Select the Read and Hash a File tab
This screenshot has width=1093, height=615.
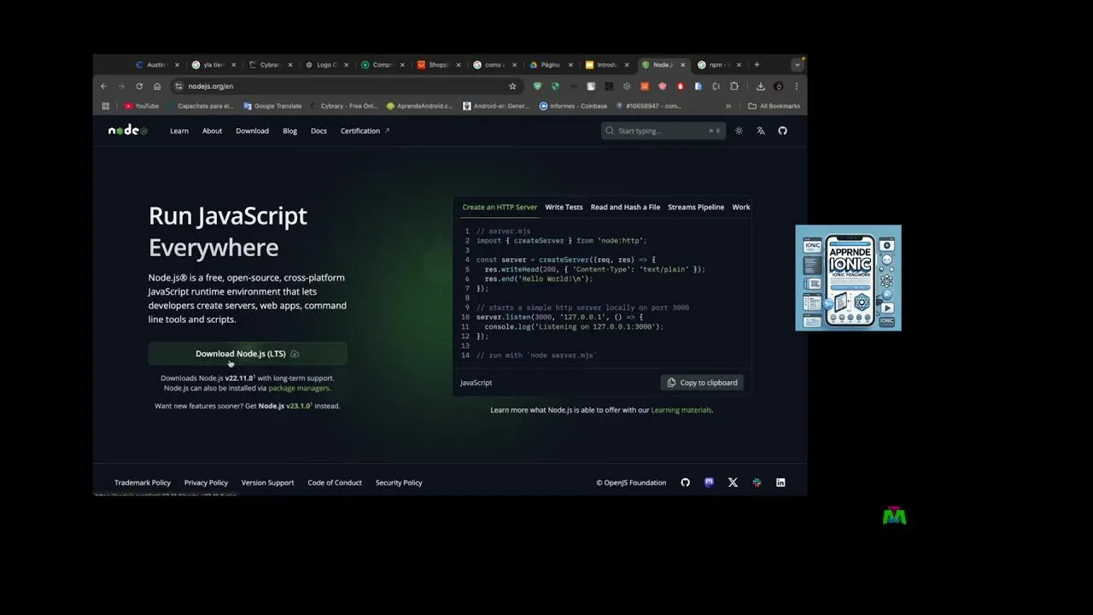pyautogui.click(x=625, y=207)
